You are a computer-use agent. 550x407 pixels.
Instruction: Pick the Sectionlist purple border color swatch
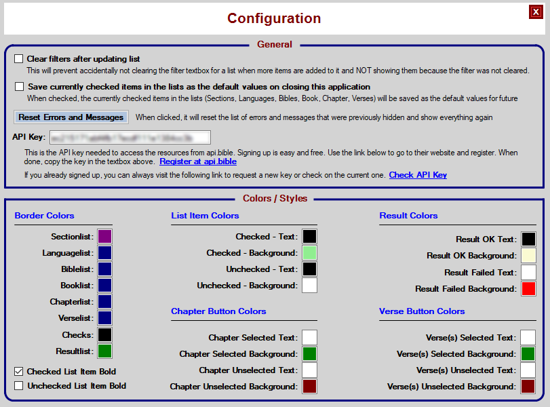point(104,237)
